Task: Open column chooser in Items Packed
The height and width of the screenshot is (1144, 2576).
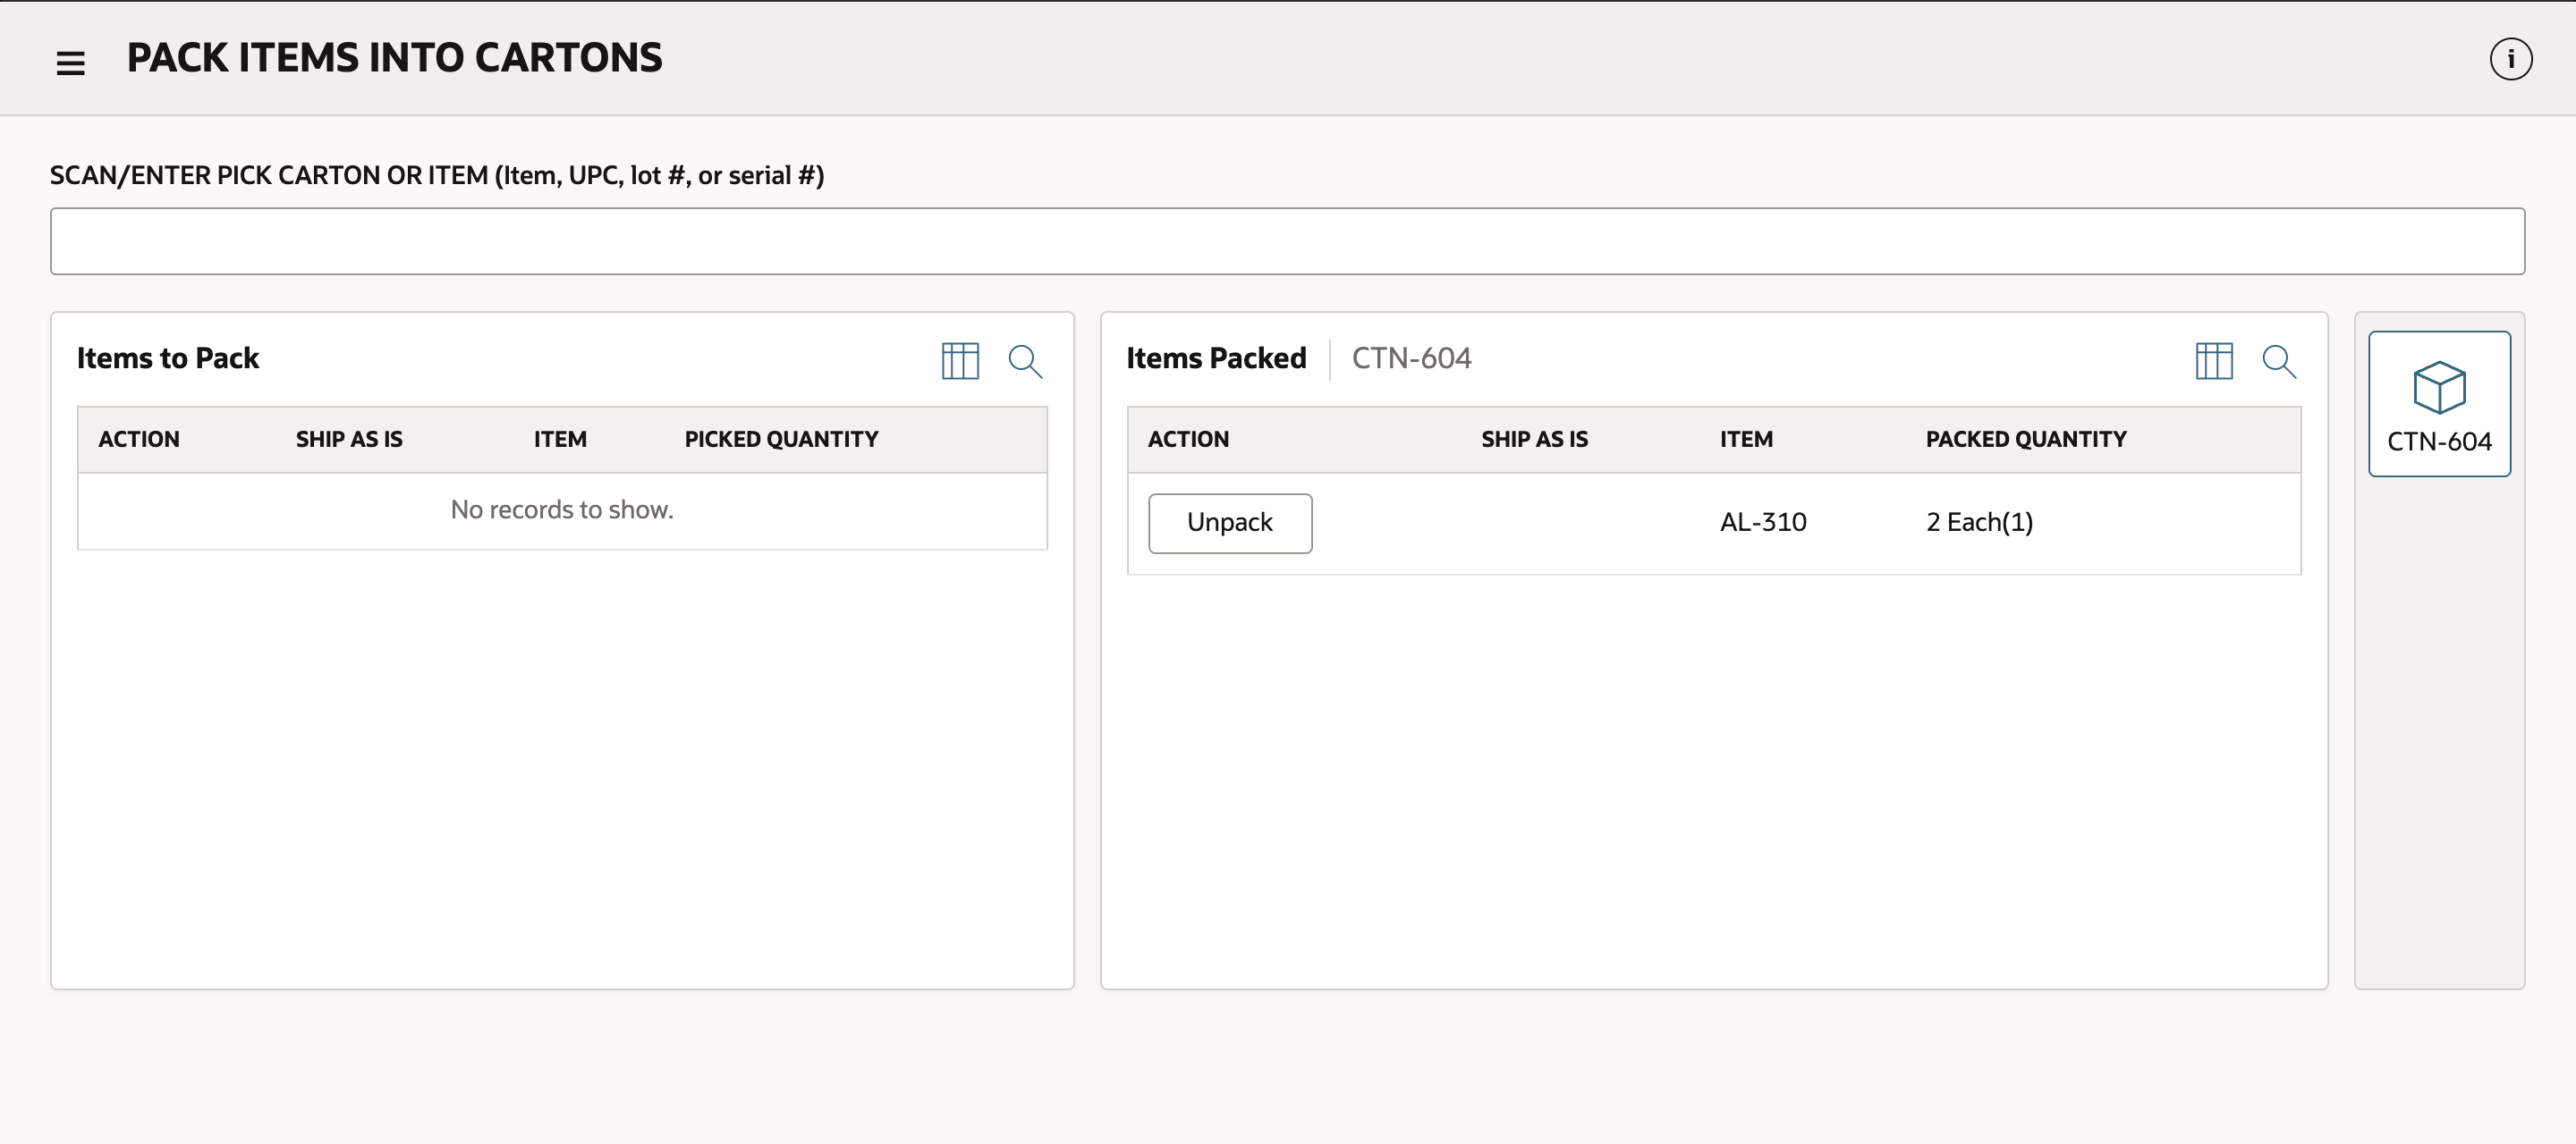Action: (2214, 361)
